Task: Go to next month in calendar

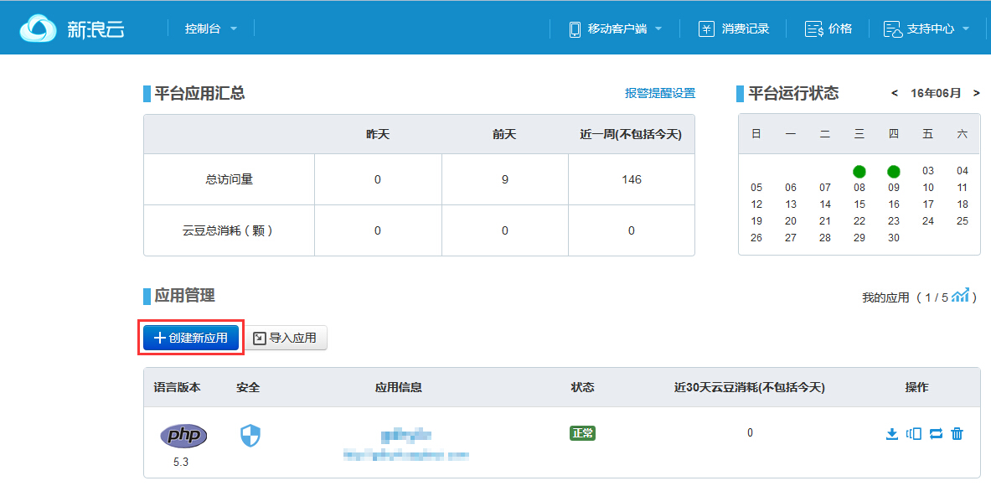Action: (977, 94)
